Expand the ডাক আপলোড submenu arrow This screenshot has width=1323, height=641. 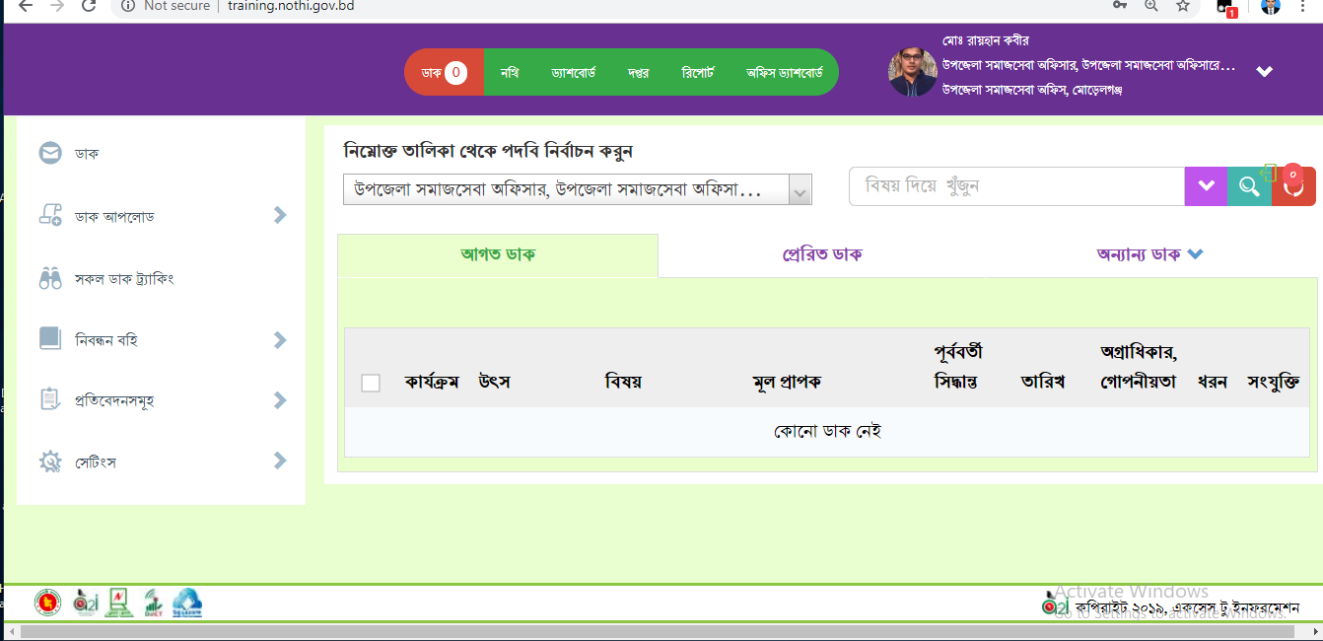pyautogui.click(x=280, y=215)
